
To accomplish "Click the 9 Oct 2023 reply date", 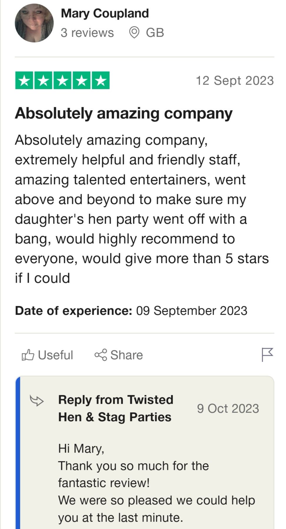I will click(x=228, y=409).
